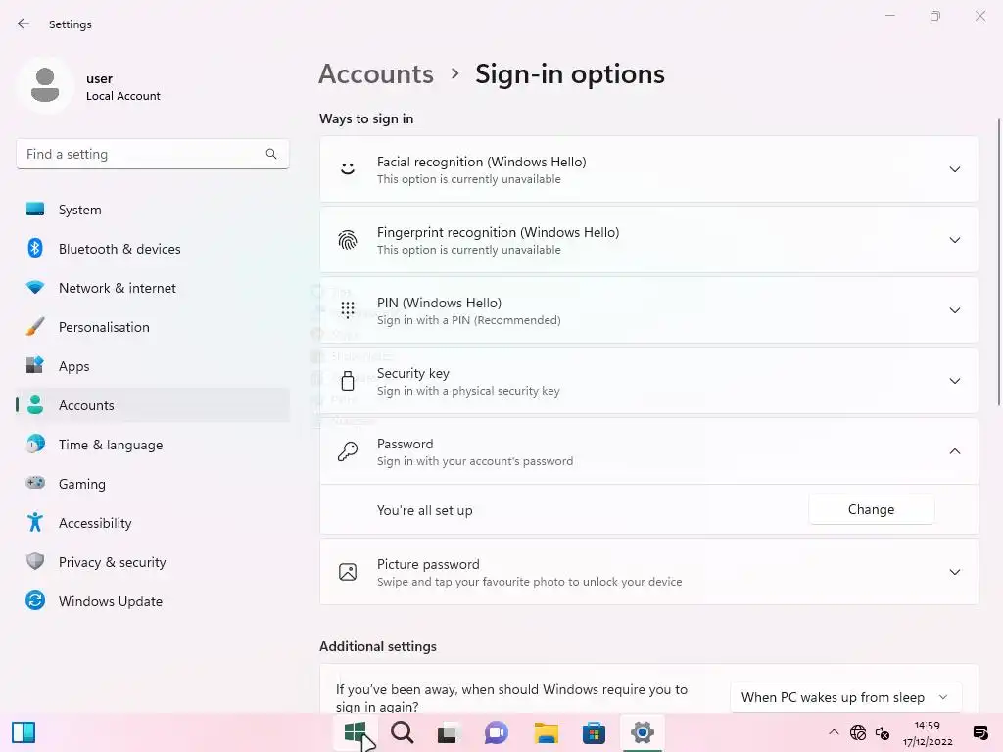Collapse the Password section chevron
Image resolution: width=1003 pixels, height=752 pixels.
point(954,451)
